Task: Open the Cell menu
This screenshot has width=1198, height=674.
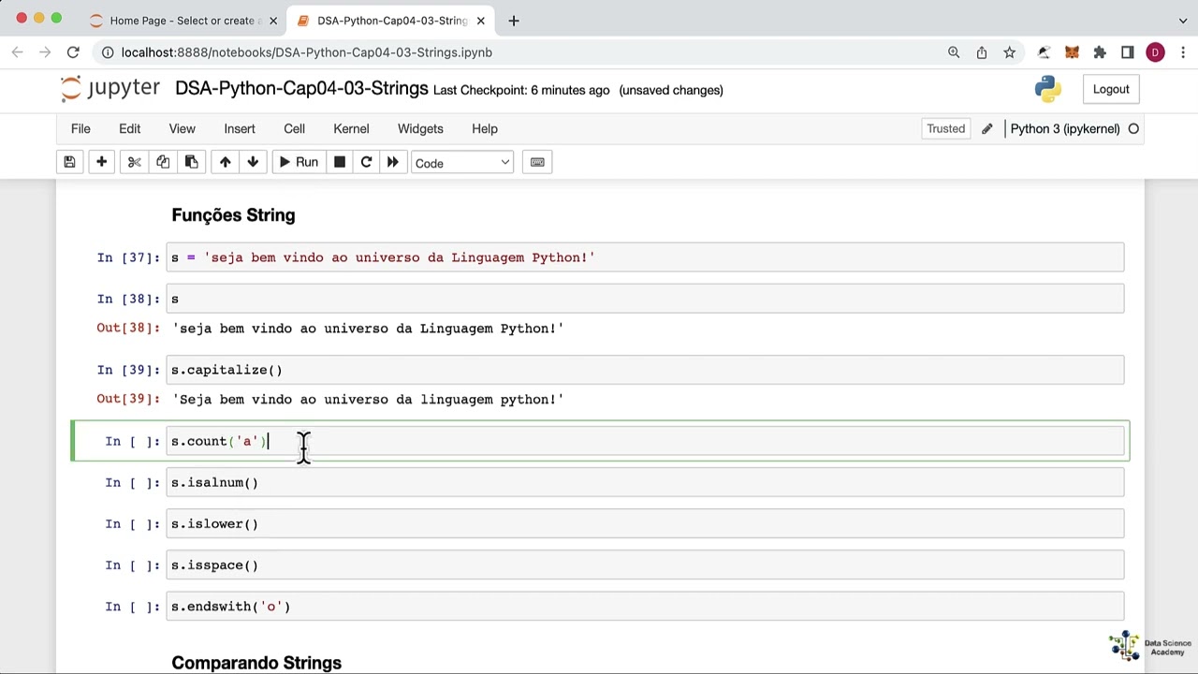Action: 294,128
